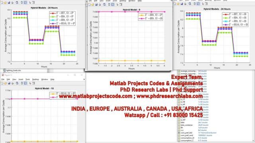The image size is (255, 143).
Task: Select cons_pref_rand variable in workspace
Action: coord(187,135)
